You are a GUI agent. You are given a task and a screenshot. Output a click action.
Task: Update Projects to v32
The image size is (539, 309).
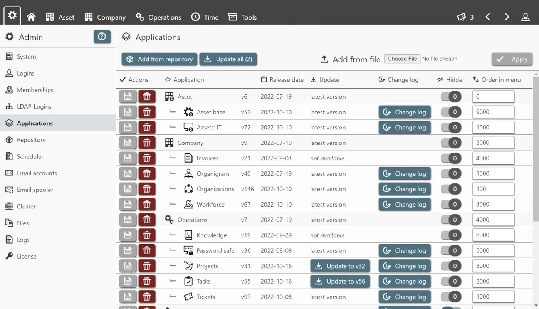[x=340, y=266]
